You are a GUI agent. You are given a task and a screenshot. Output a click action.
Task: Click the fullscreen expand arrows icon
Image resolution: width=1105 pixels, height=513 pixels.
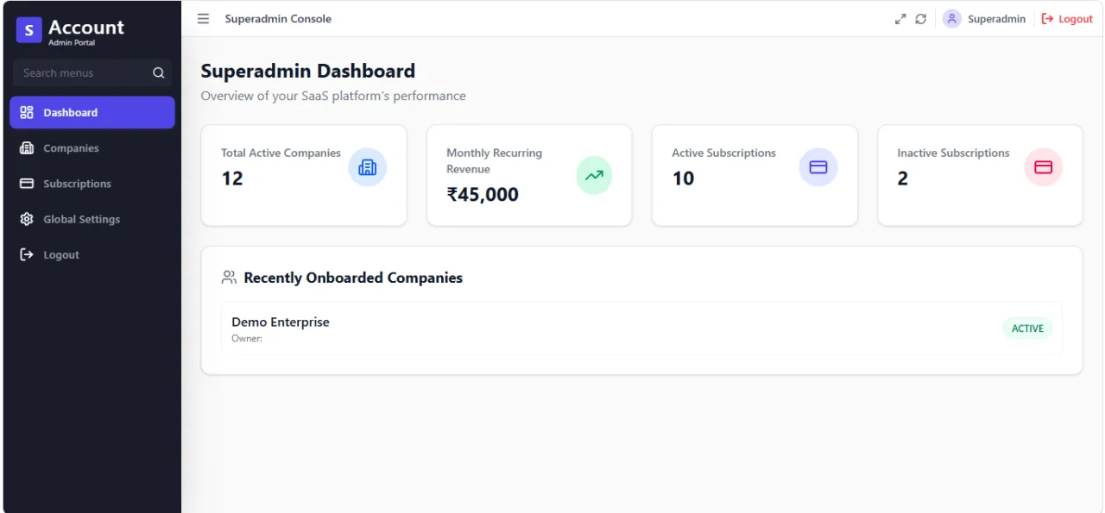point(900,19)
